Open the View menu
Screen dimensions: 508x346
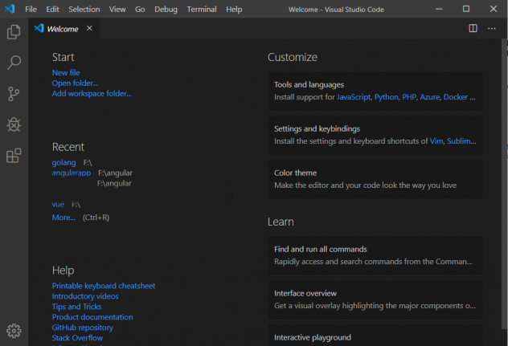click(x=117, y=9)
